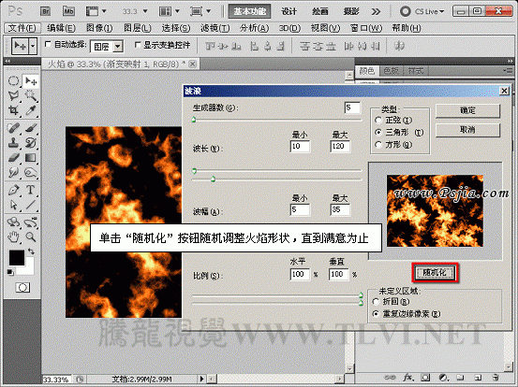This screenshot has width=518, height=387.
Task: Select the Polygonal Lasso tool
Action: [x=13, y=95]
